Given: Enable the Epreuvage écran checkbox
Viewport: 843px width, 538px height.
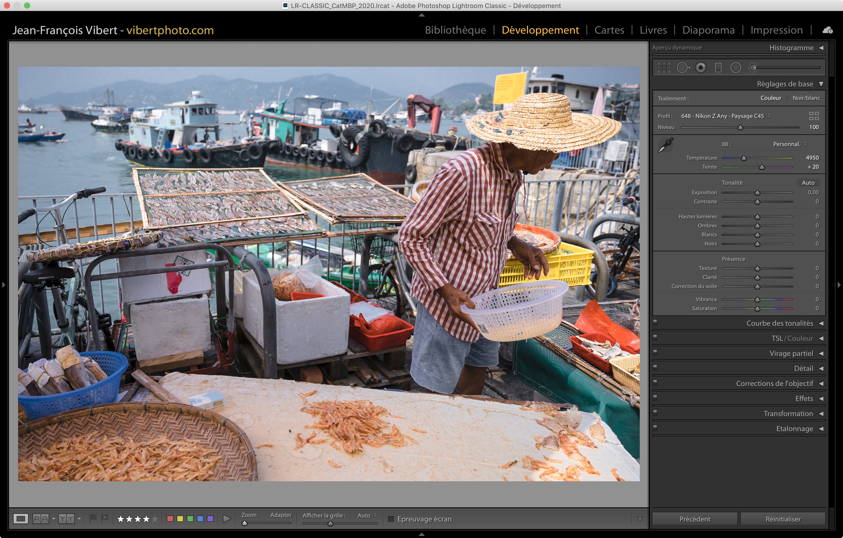Looking at the screenshot, I should tap(391, 519).
